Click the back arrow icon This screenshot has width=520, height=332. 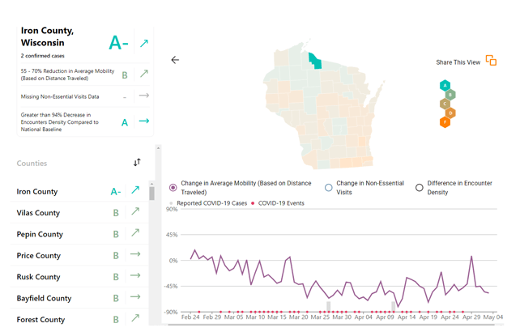click(175, 60)
